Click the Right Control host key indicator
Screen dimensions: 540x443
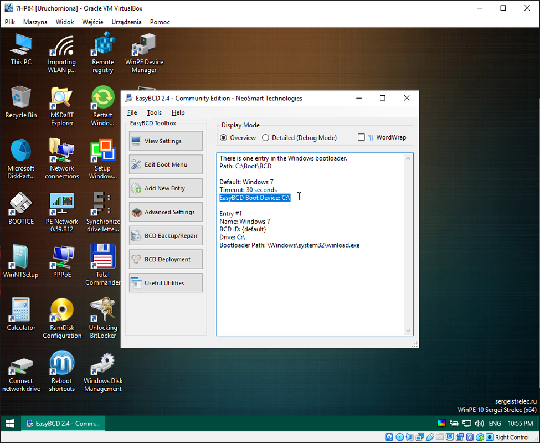(512, 437)
